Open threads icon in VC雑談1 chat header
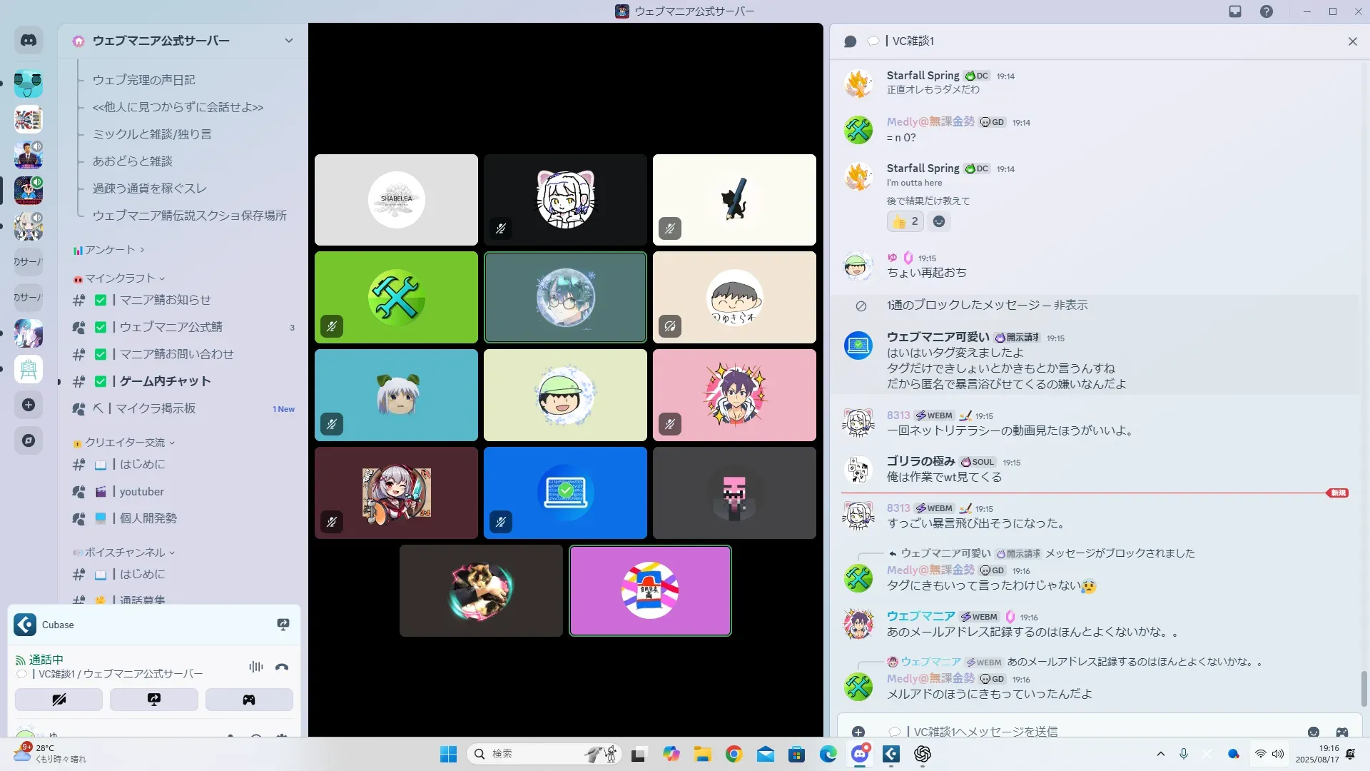 [850, 41]
